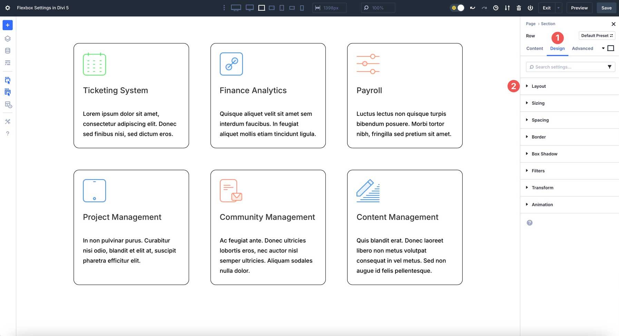
Task: Expand the Box Shadow settings section
Action: point(544,154)
